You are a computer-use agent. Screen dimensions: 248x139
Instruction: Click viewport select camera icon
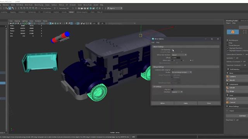[x=10, y=23]
